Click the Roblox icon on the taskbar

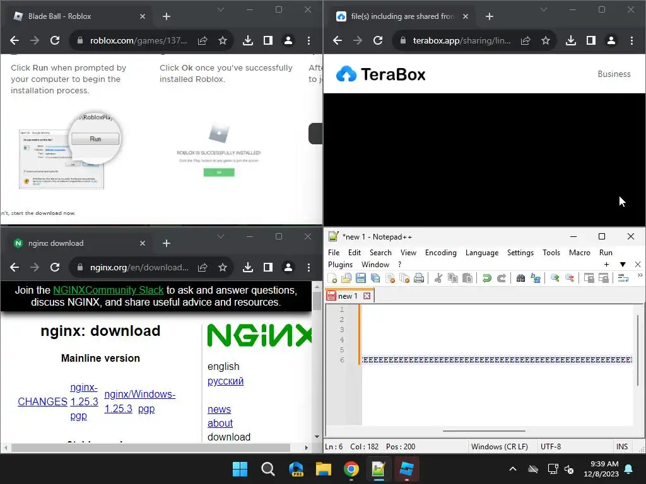coord(407,469)
